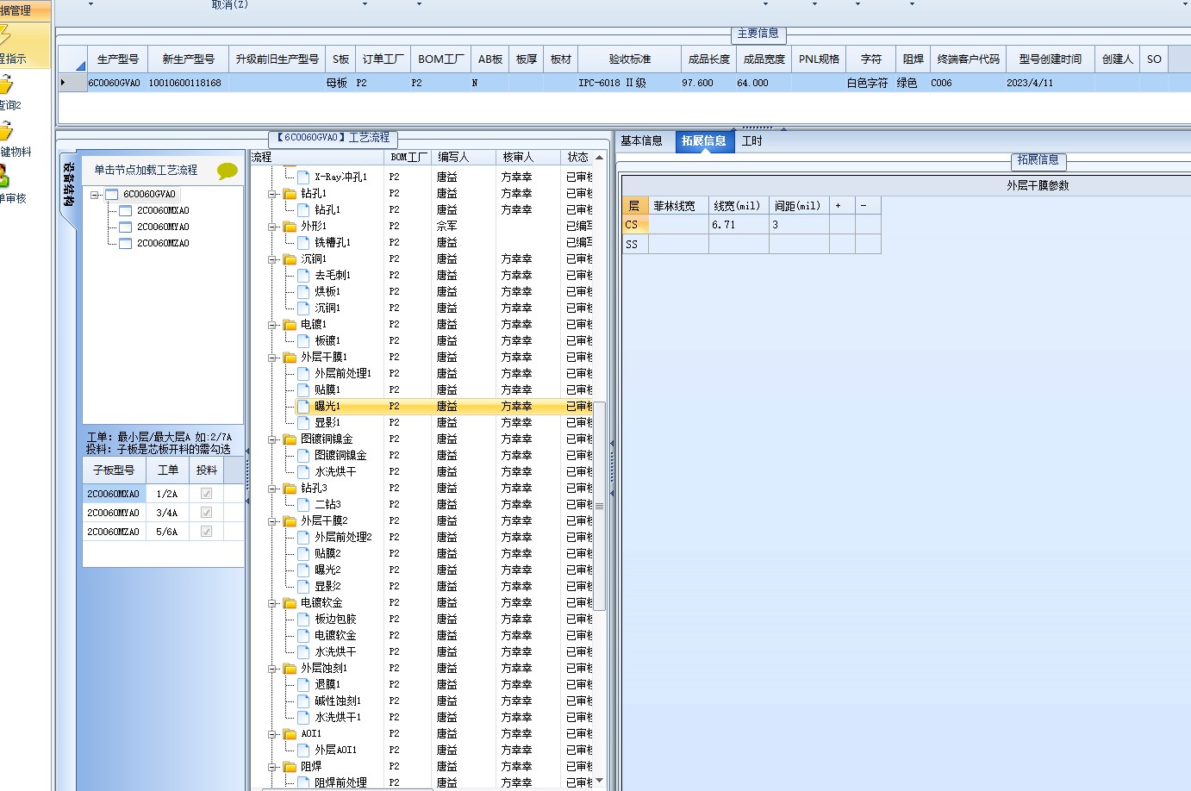
Task: Click the process tree scrollbar down arrow
Action: pos(600,782)
